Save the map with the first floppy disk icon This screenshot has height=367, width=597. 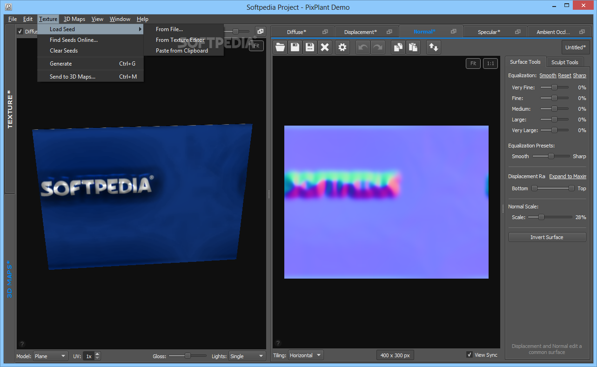295,47
